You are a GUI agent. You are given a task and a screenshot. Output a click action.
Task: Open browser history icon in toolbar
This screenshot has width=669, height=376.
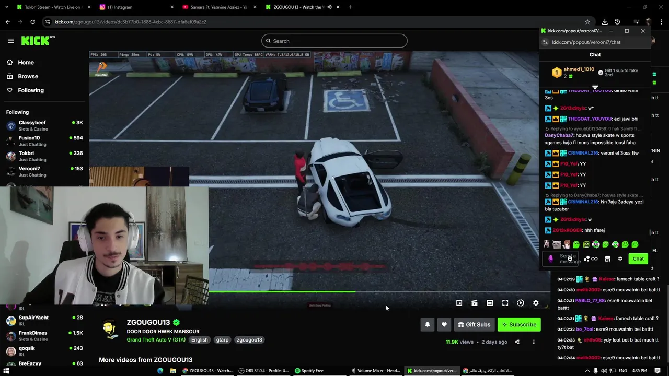pos(617,22)
